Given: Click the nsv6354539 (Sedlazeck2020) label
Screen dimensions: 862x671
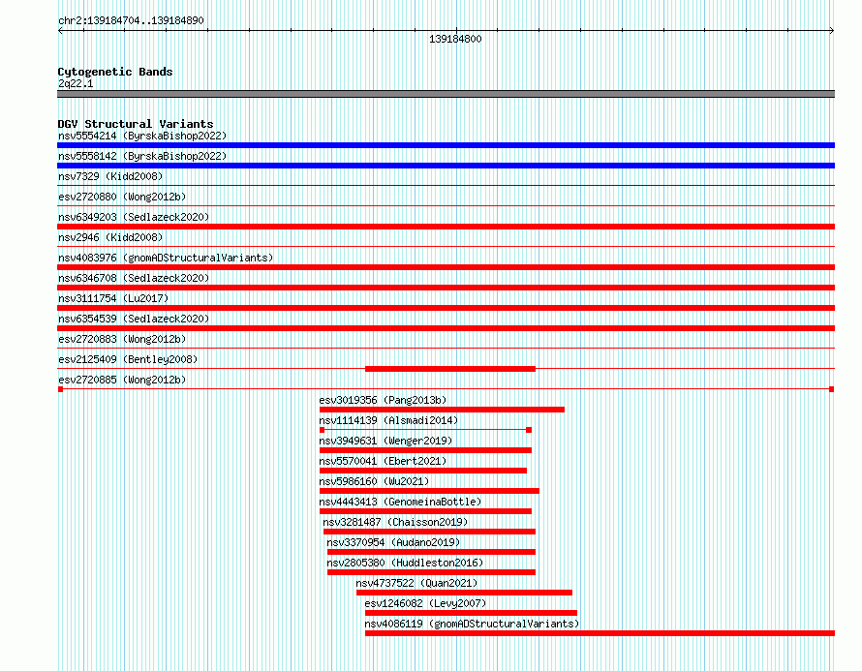Looking at the screenshot, I should tap(134, 319).
